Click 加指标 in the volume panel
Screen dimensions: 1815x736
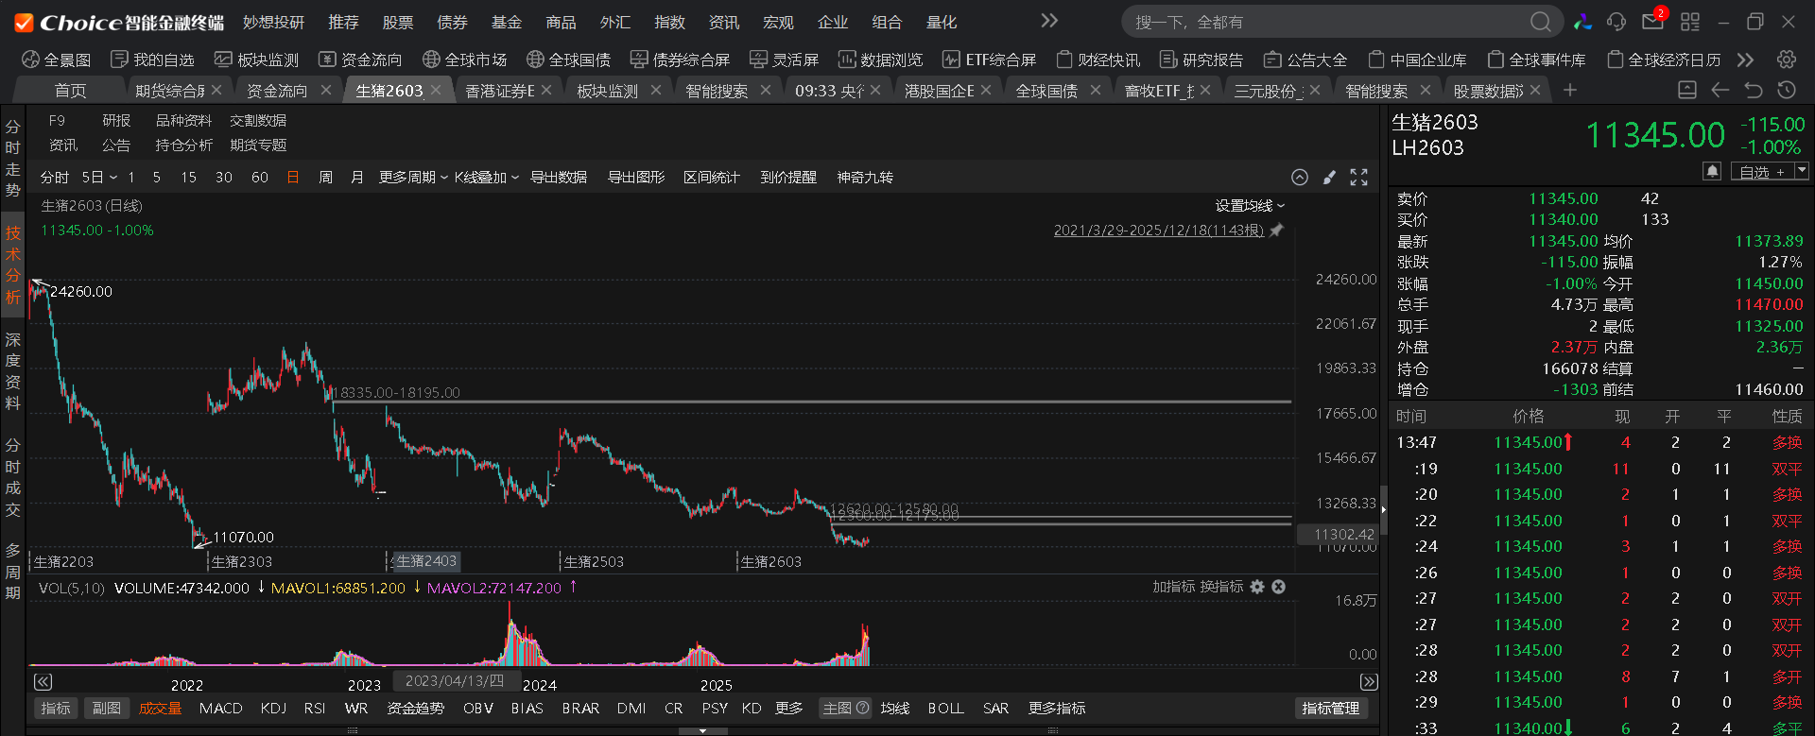coord(1172,587)
